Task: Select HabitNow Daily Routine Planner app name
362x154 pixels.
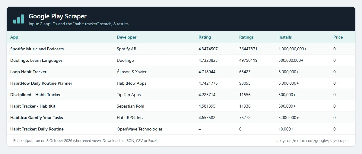Action: point(41,83)
